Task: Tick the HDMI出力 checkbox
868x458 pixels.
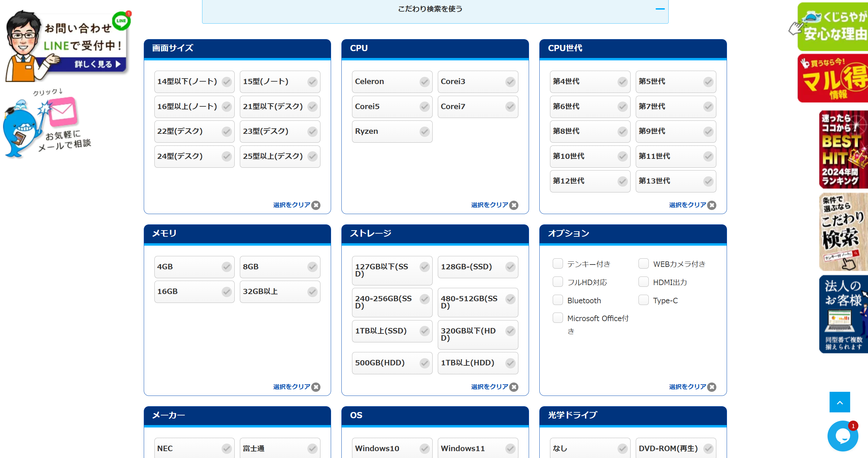Action: 644,282
